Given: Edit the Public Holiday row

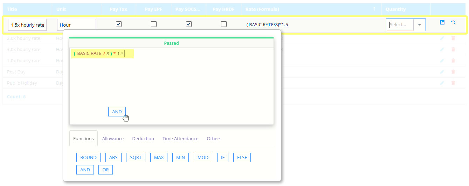Looking at the screenshot, I should pos(442,83).
